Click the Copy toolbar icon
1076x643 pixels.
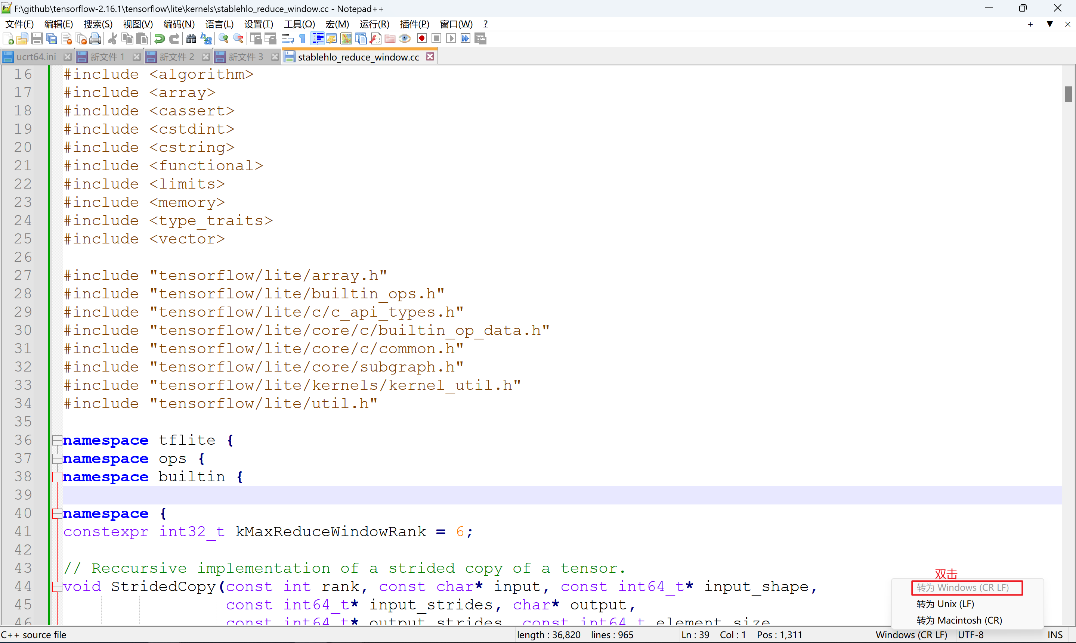(127, 39)
